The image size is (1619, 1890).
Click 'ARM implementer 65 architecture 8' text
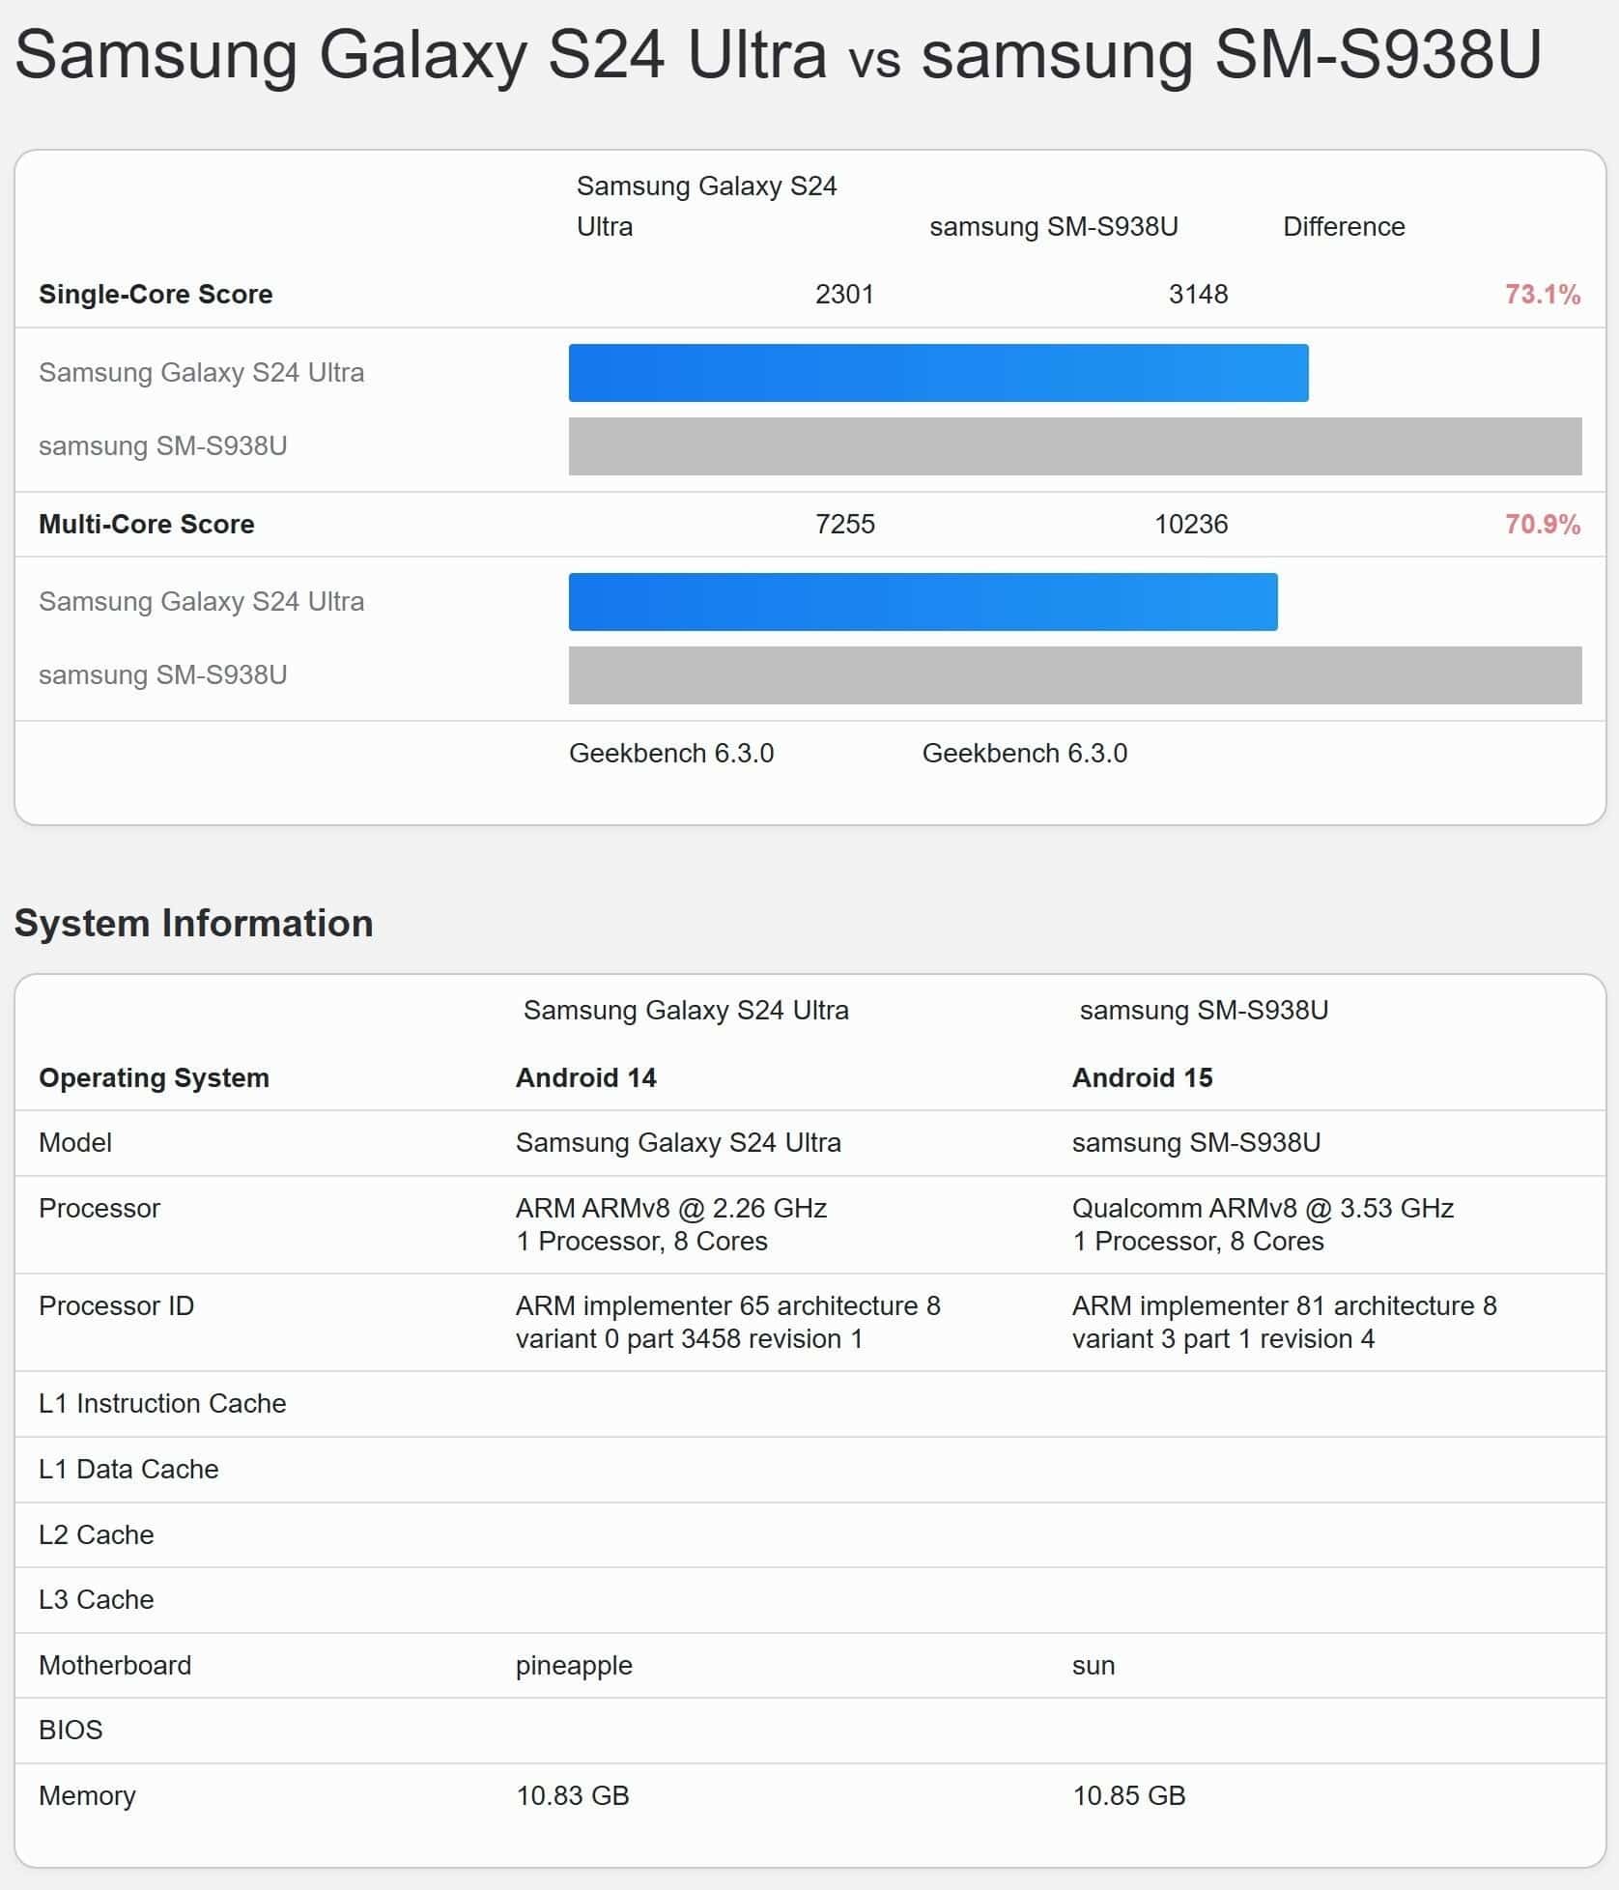(728, 1305)
